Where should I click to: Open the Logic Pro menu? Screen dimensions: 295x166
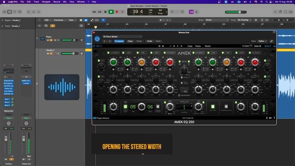coord(13,2)
